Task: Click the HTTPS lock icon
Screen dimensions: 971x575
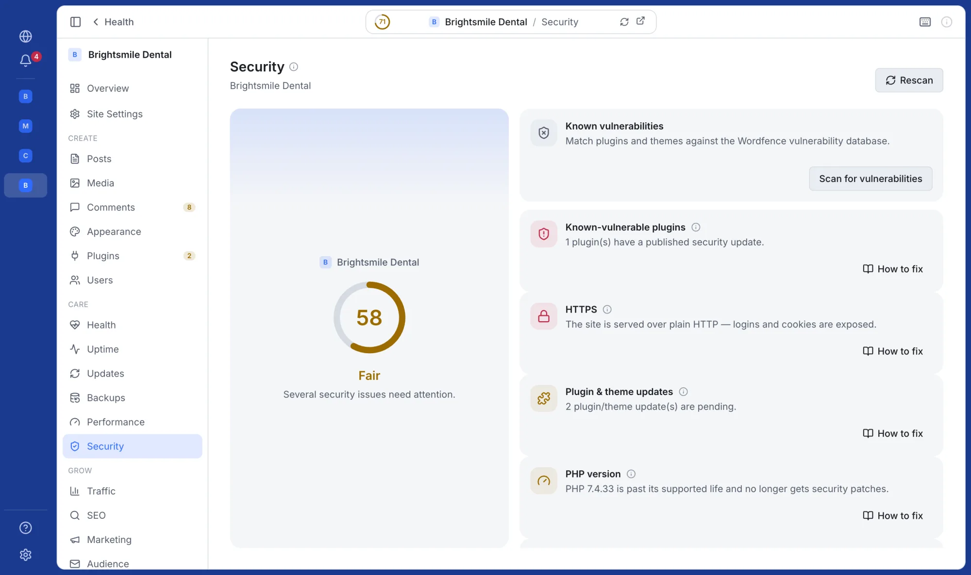Action: (544, 316)
